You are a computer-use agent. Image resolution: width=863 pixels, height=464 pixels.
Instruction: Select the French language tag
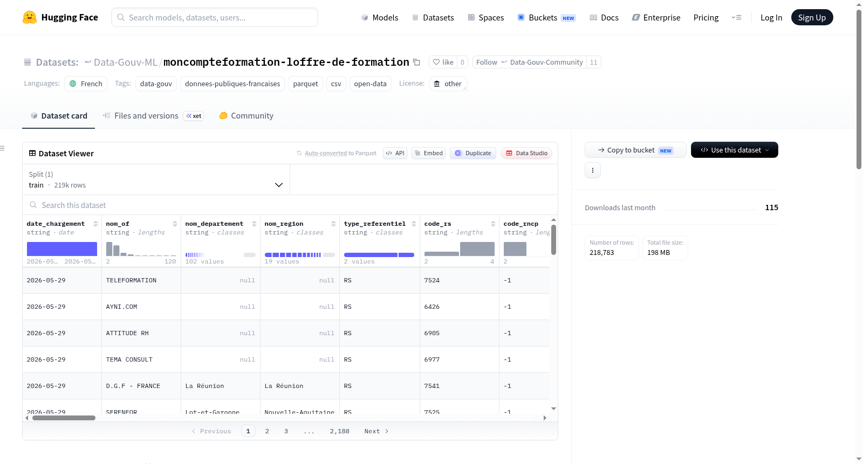pyautogui.click(x=86, y=84)
